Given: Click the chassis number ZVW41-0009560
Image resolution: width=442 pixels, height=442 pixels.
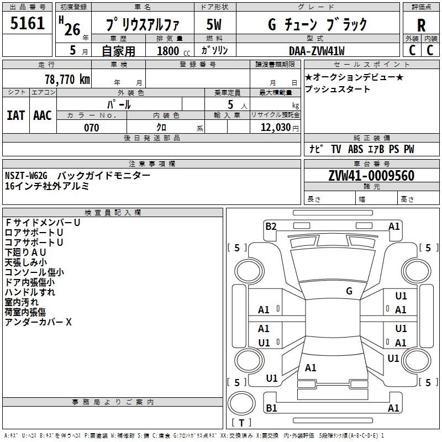Looking at the screenshot, I should [x=371, y=176].
